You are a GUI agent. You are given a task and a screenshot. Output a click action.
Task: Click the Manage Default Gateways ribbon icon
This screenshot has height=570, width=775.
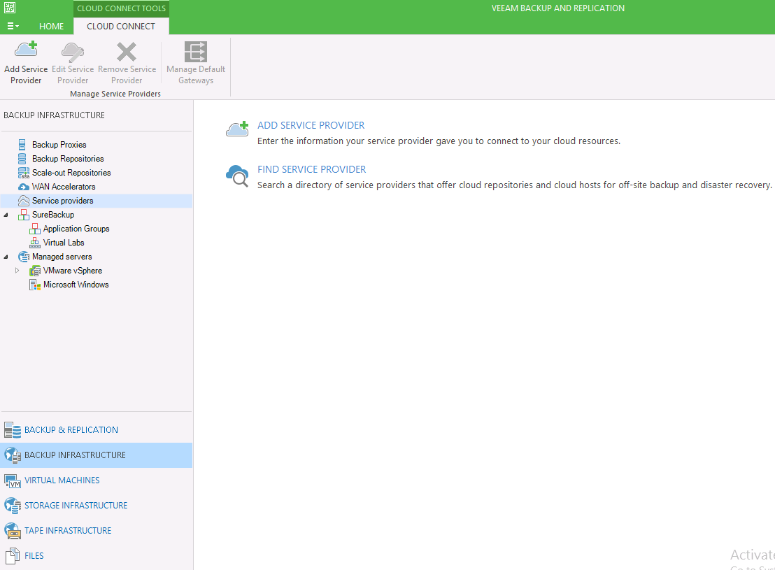196,52
